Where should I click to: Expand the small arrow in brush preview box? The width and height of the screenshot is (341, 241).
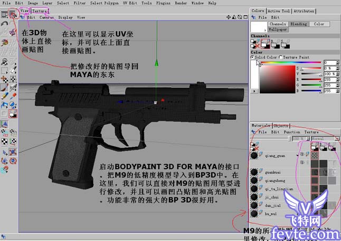(x=265, y=30)
